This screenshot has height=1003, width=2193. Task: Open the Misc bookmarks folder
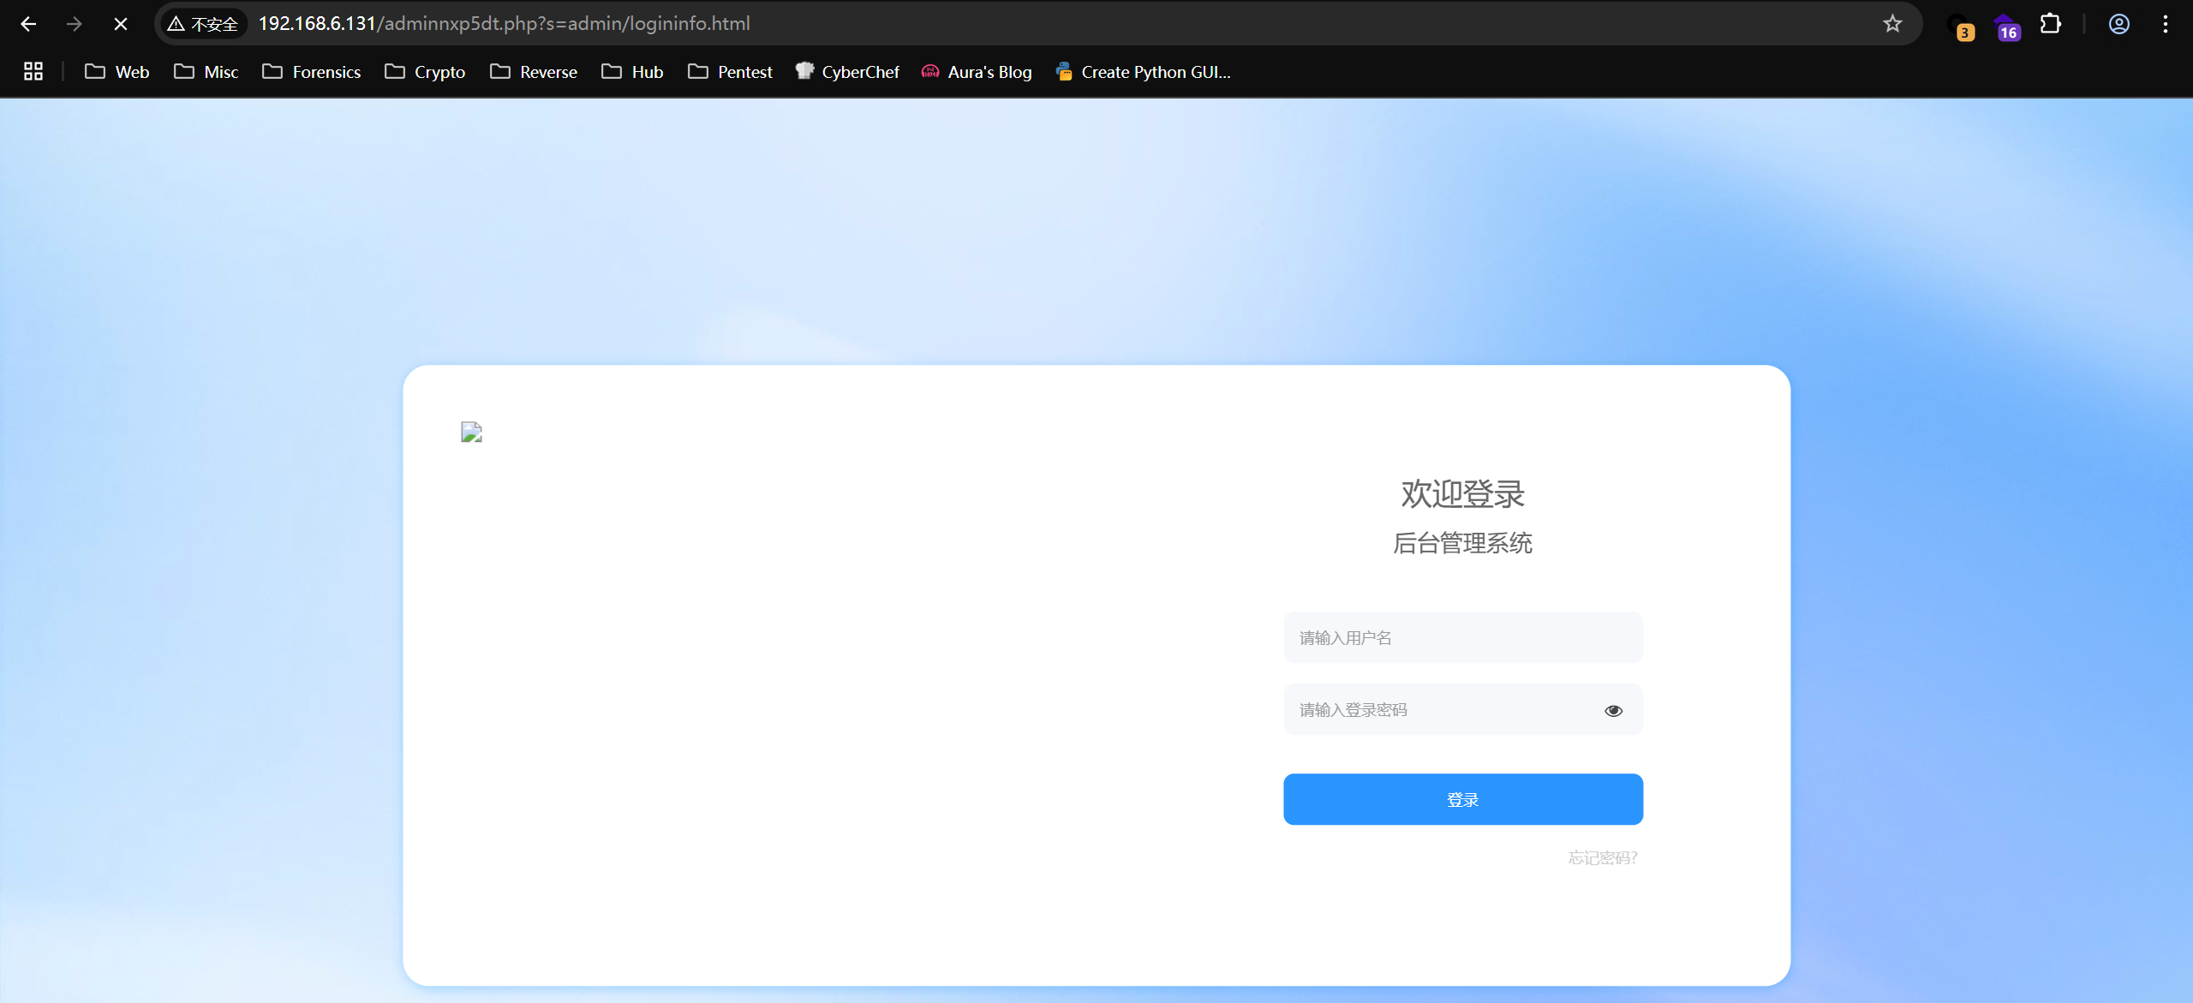point(206,72)
